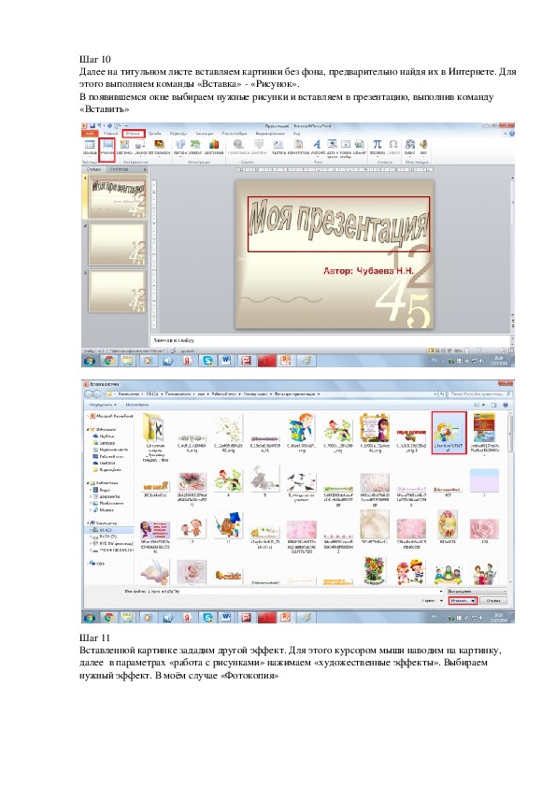Select the WordArt icon in the ribbon
The image size is (556, 787).
(x=318, y=147)
